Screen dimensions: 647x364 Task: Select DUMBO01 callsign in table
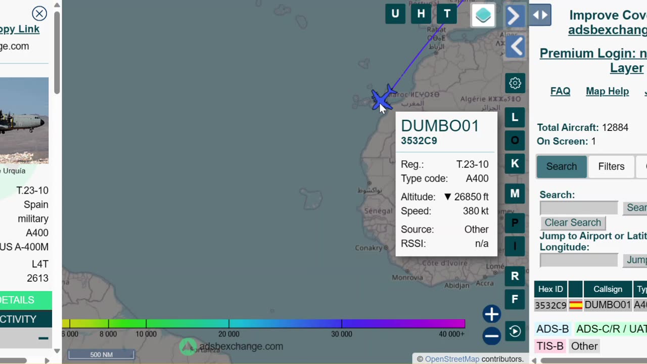[608, 305]
